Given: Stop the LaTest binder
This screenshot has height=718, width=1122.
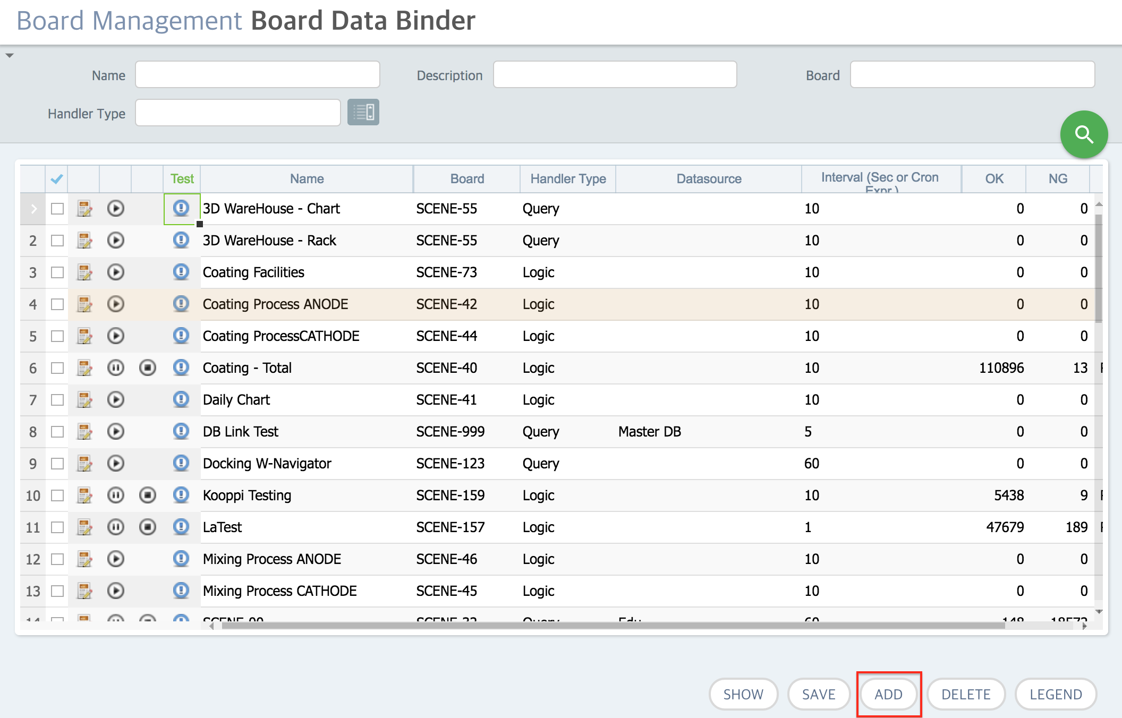Looking at the screenshot, I should point(148,527).
